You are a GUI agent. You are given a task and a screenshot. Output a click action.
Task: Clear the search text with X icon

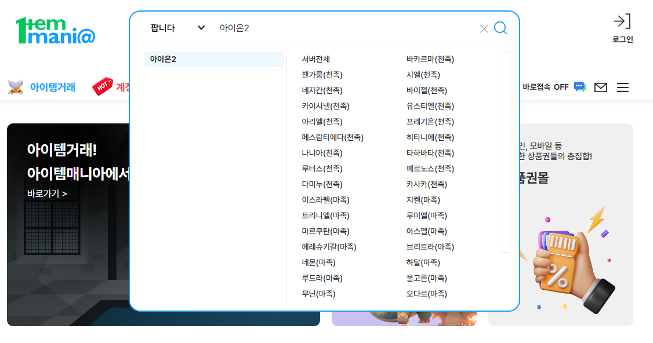pyautogui.click(x=484, y=29)
